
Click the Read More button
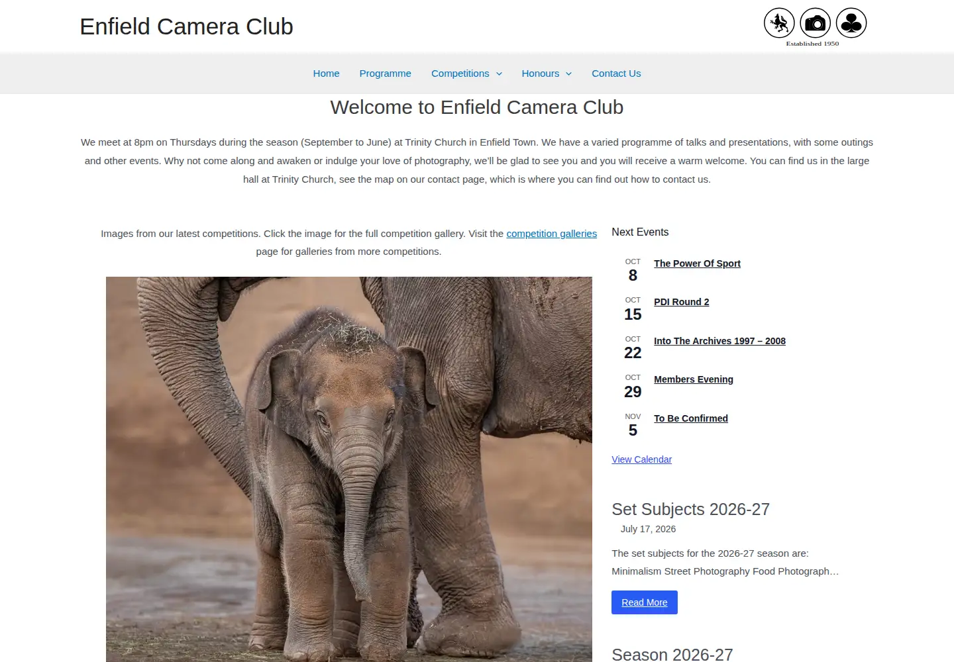click(645, 602)
